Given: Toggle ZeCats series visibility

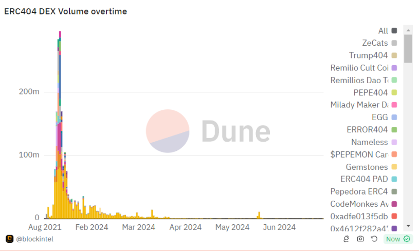Looking at the screenshot, I should [375, 43].
